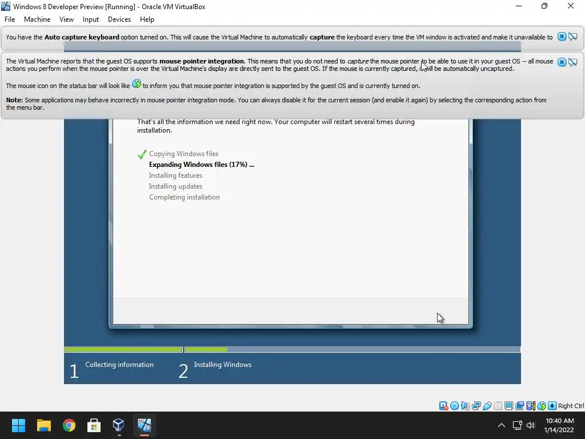The width and height of the screenshot is (585, 439).
Task: Click the Collecting information progress bar
Action: coord(123,349)
